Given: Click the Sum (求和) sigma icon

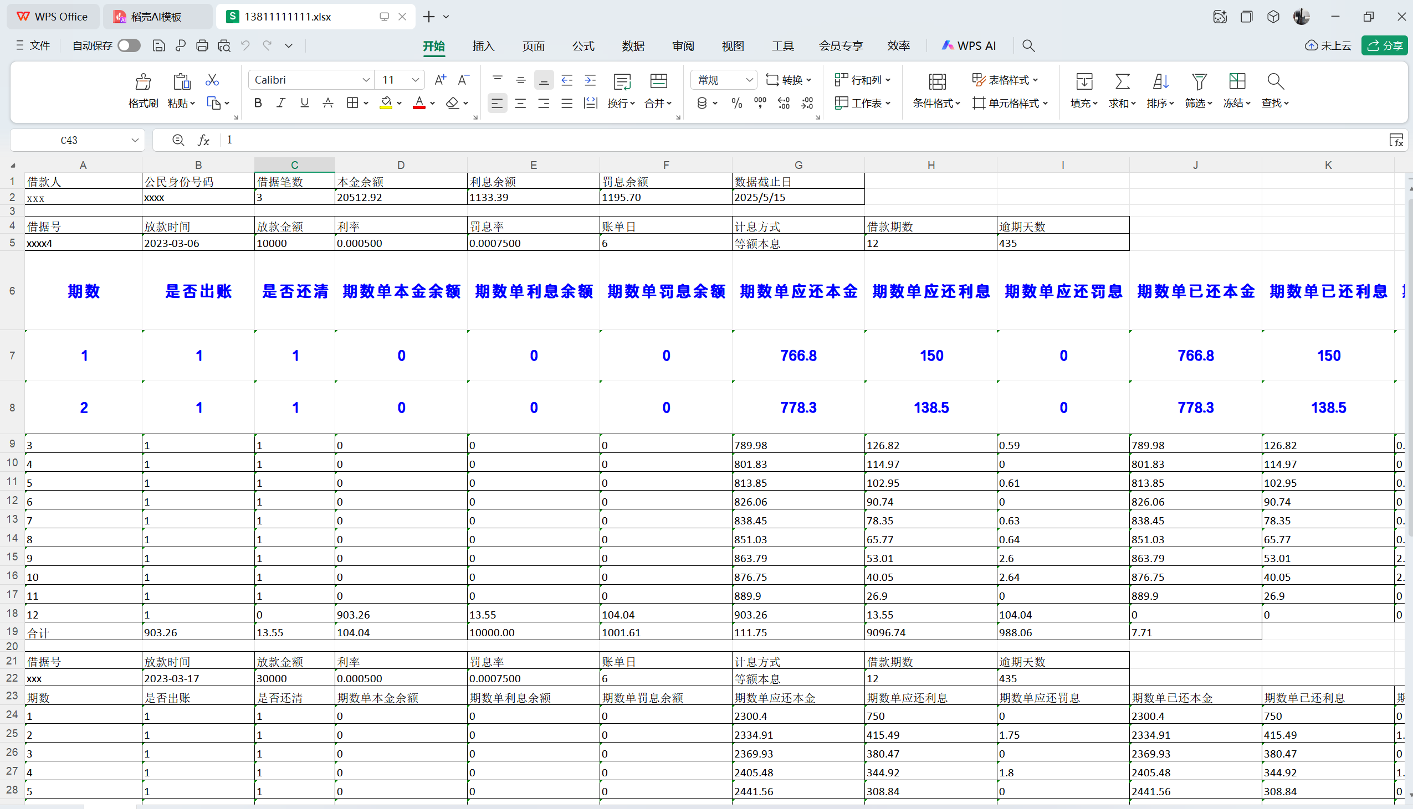Looking at the screenshot, I should click(x=1122, y=83).
